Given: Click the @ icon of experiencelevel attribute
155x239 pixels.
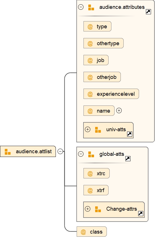Looking at the screenshot, I should (x=90, y=94).
